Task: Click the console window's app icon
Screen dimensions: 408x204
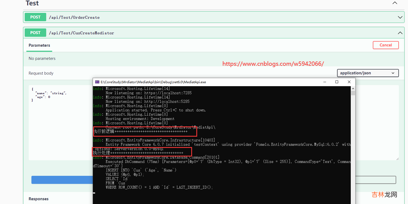Action: 97,82
